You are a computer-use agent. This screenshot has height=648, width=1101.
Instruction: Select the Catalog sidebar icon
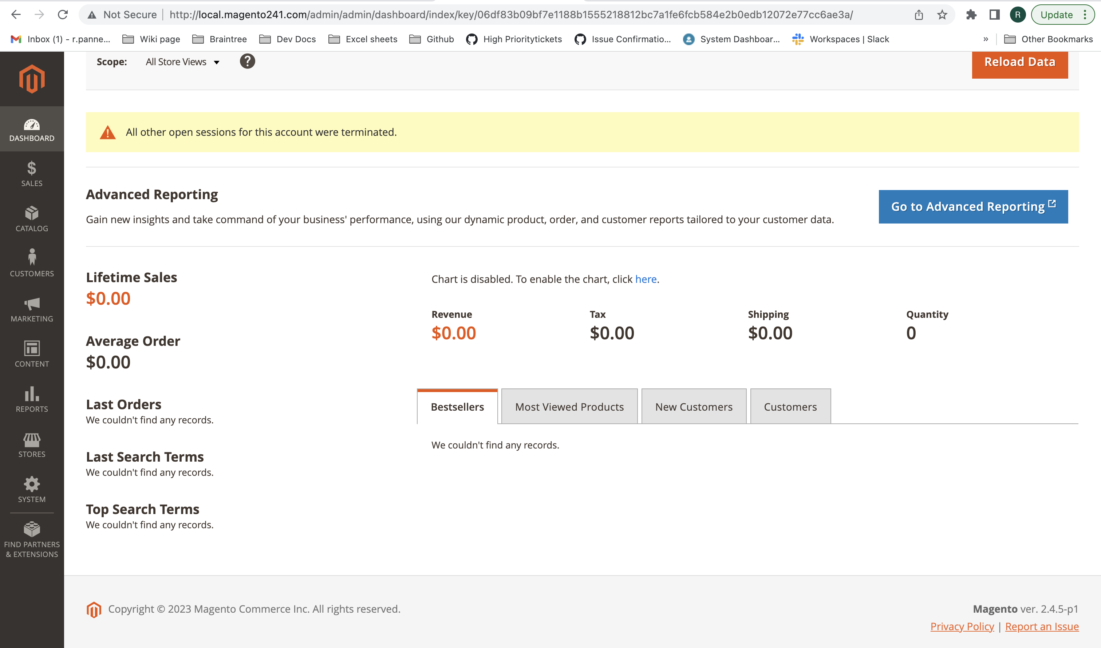(x=31, y=219)
